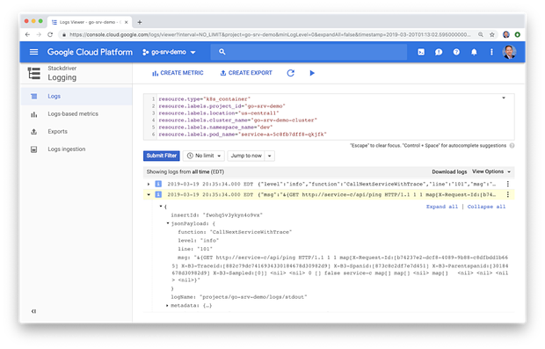Click the function value "CallNextServiceWithTrace" in payload
Image resolution: width=545 pixels, height=349 pixels.
[x=251, y=232]
